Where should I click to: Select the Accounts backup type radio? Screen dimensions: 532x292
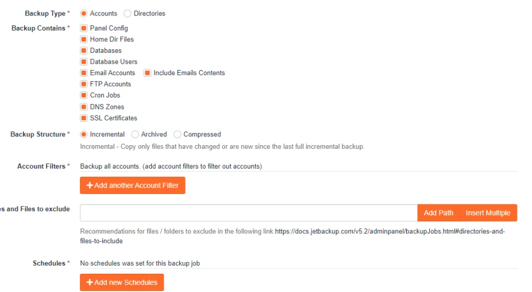(x=84, y=13)
